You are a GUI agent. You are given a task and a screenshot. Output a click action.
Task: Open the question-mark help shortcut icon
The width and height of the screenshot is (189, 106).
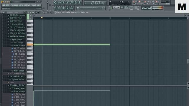pos(79,2)
